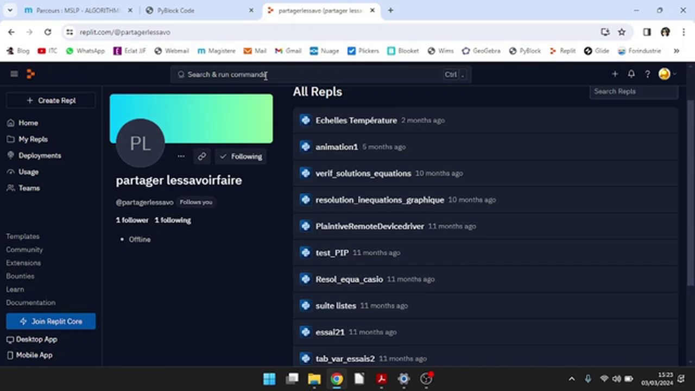Expand the account menu next to the avatar
Image resolution: width=695 pixels, height=391 pixels.
[x=675, y=74]
